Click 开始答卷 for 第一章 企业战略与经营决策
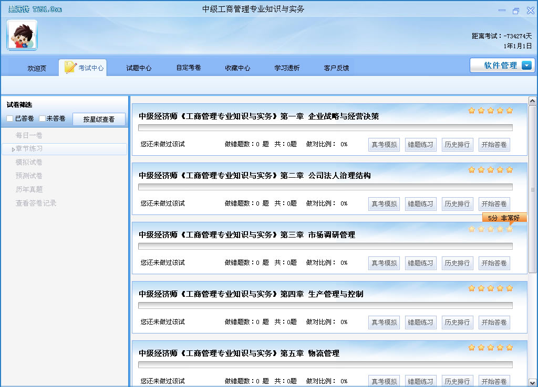The height and width of the screenshot is (387, 538). [x=494, y=145]
